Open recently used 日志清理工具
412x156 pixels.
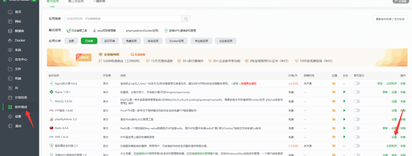[76, 30]
